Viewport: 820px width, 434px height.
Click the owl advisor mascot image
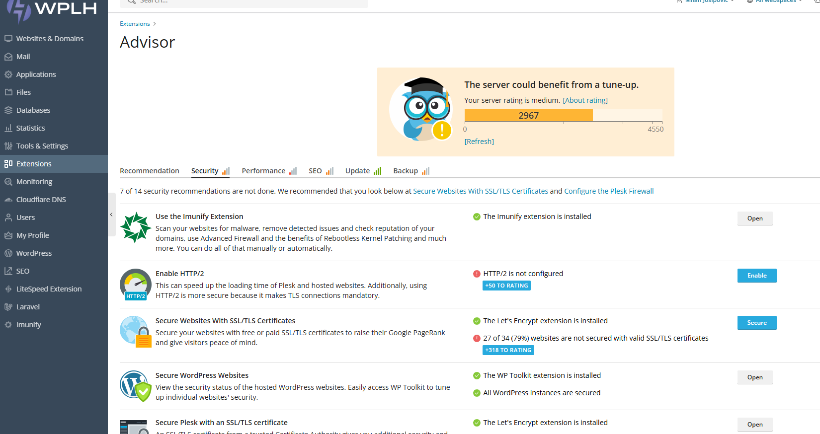coord(421,110)
